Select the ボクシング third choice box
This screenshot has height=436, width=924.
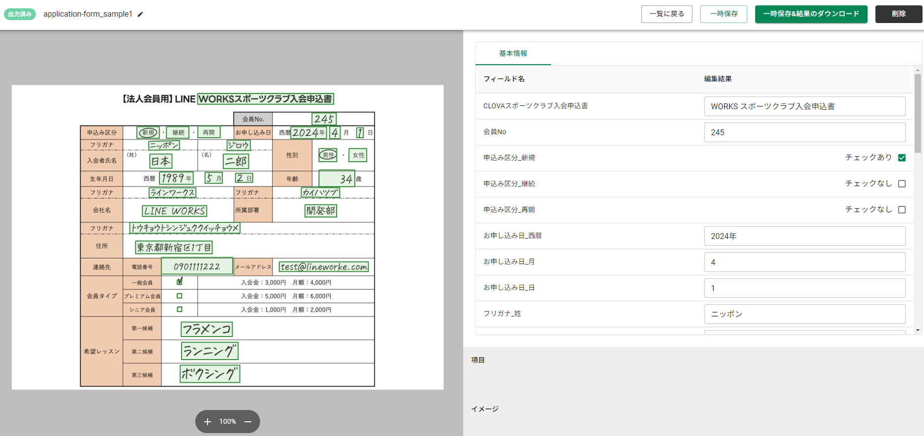210,374
